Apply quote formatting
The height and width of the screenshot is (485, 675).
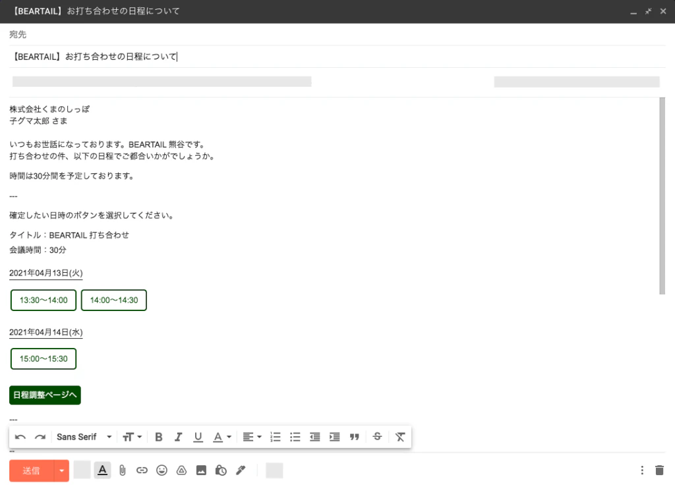point(354,438)
